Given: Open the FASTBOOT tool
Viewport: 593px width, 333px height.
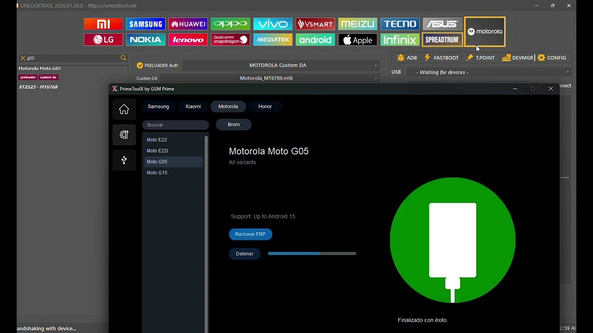Looking at the screenshot, I should point(442,58).
